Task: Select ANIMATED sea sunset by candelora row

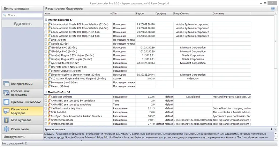Action: (x=148, y=105)
